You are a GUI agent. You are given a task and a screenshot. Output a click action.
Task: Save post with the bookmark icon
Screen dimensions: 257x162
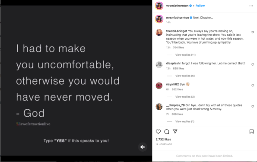coord(251,131)
